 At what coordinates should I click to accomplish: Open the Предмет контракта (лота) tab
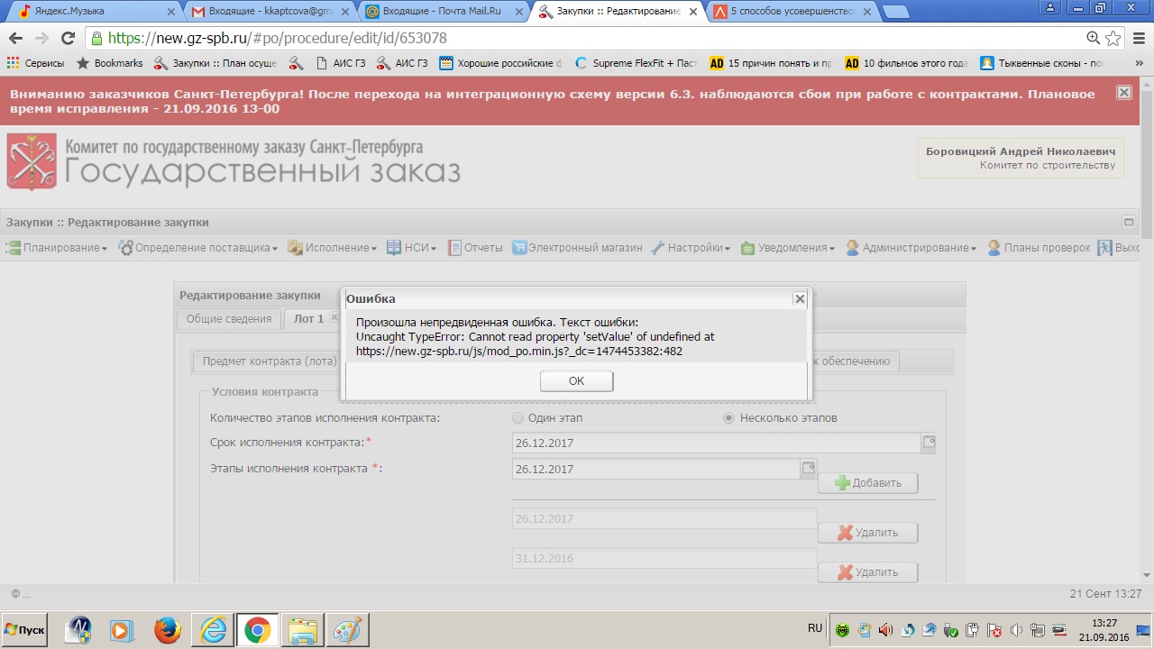point(269,361)
